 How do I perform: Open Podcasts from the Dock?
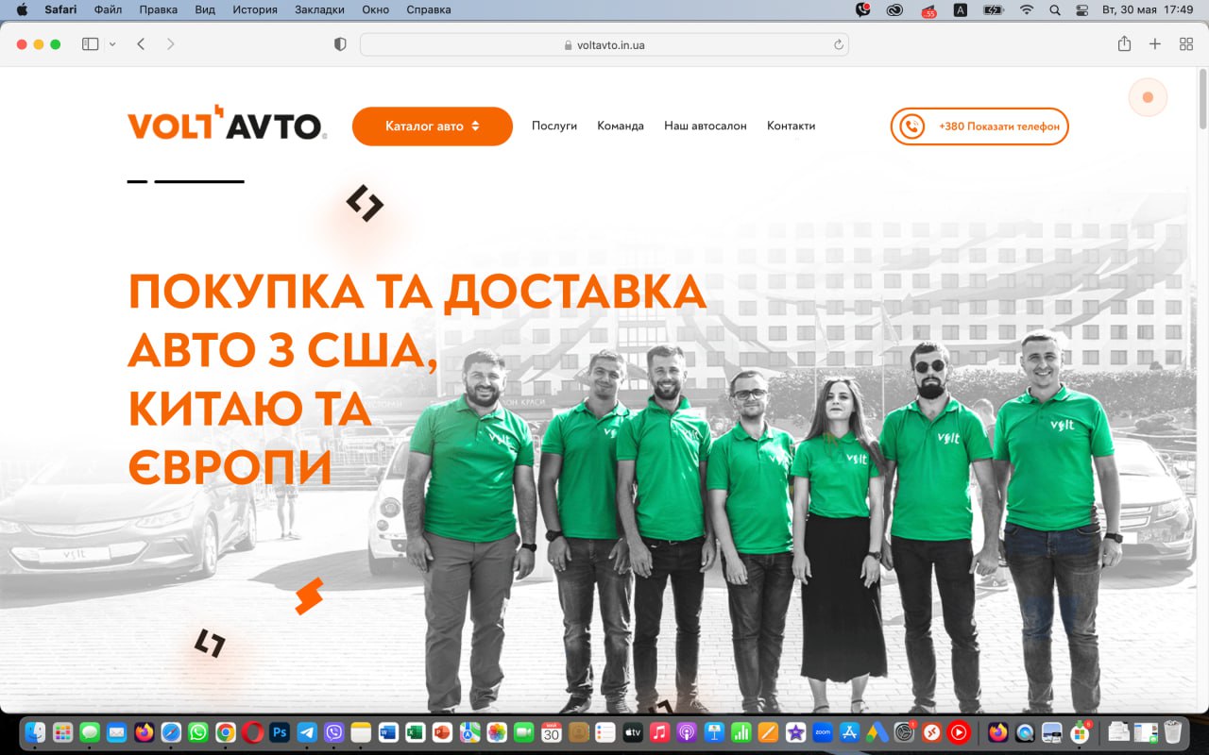(687, 732)
